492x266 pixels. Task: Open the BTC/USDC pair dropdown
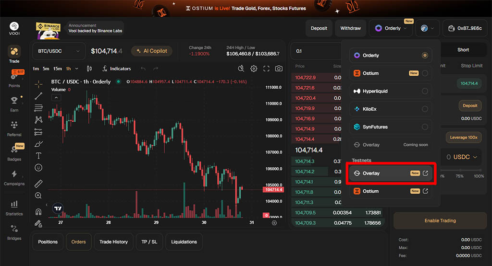(59, 51)
